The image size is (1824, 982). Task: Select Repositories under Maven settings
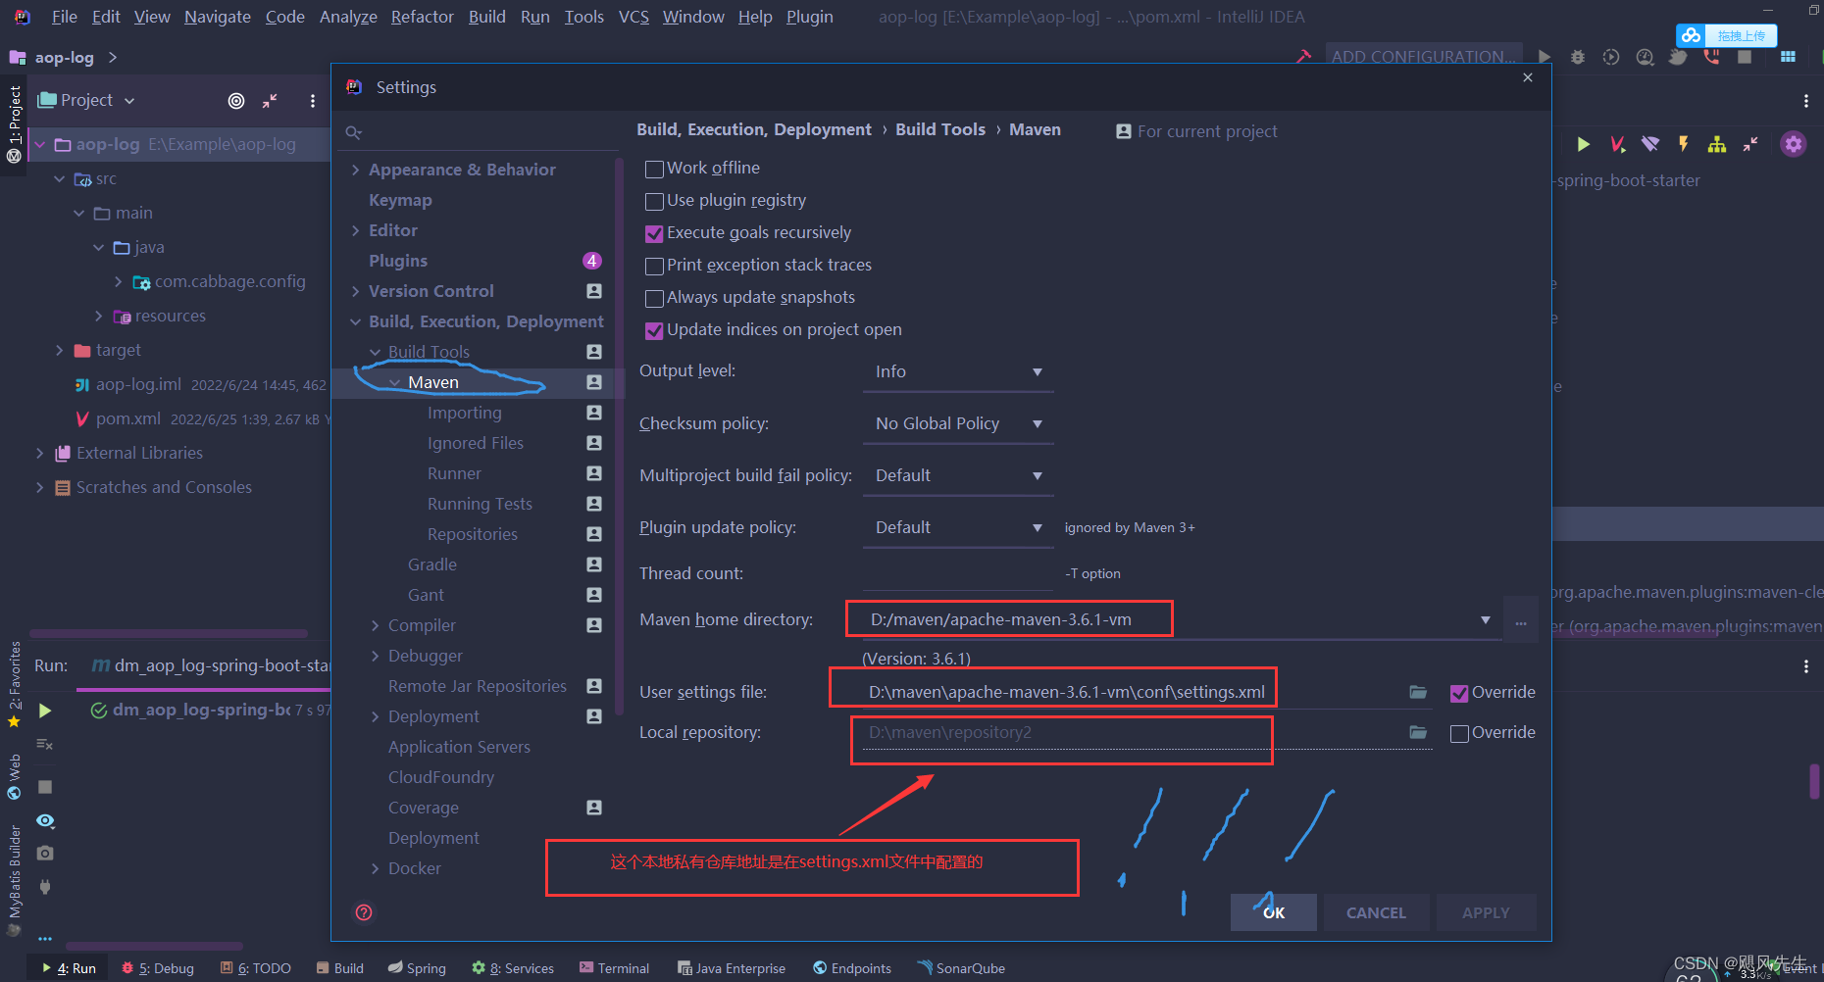[473, 534]
